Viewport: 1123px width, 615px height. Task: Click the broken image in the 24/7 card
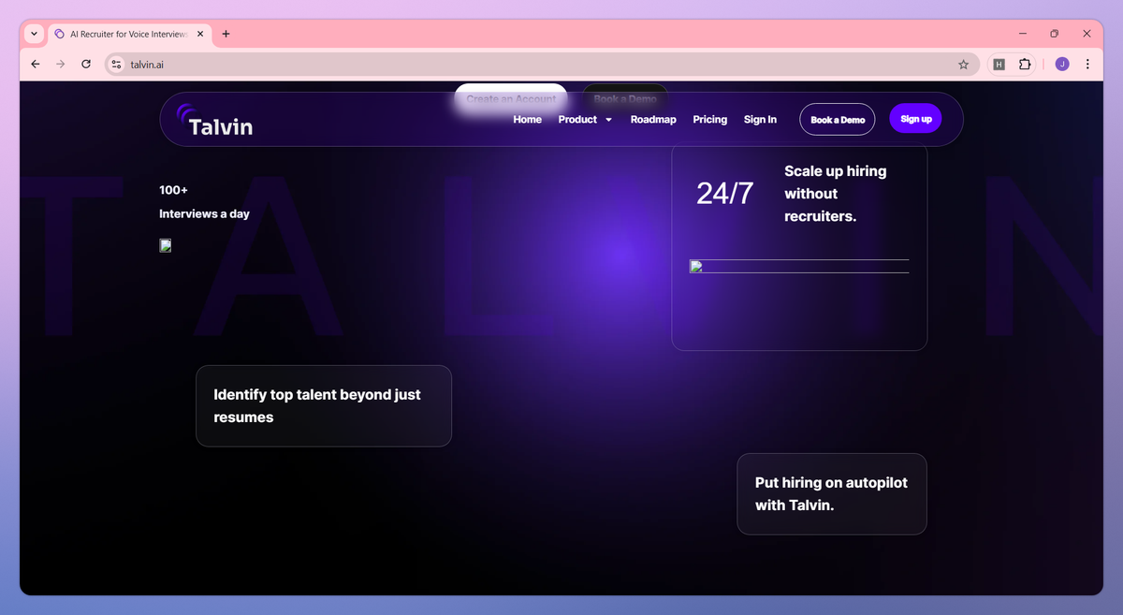coord(799,267)
